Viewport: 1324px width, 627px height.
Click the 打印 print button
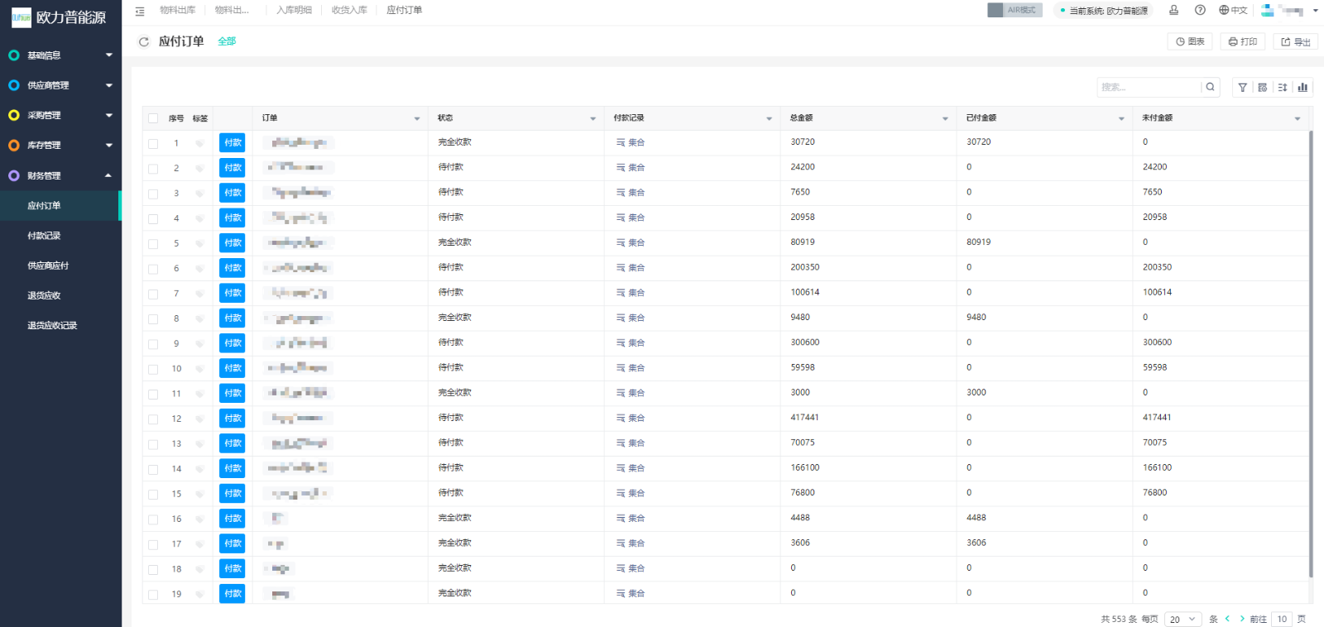point(1243,41)
